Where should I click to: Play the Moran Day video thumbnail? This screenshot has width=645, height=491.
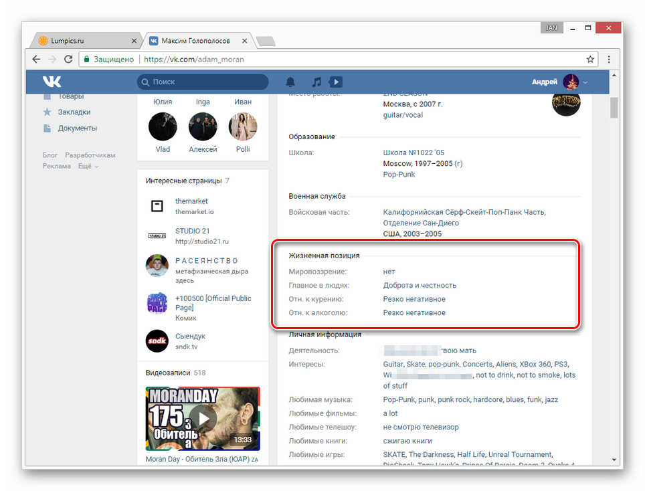click(x=203, y=419)
